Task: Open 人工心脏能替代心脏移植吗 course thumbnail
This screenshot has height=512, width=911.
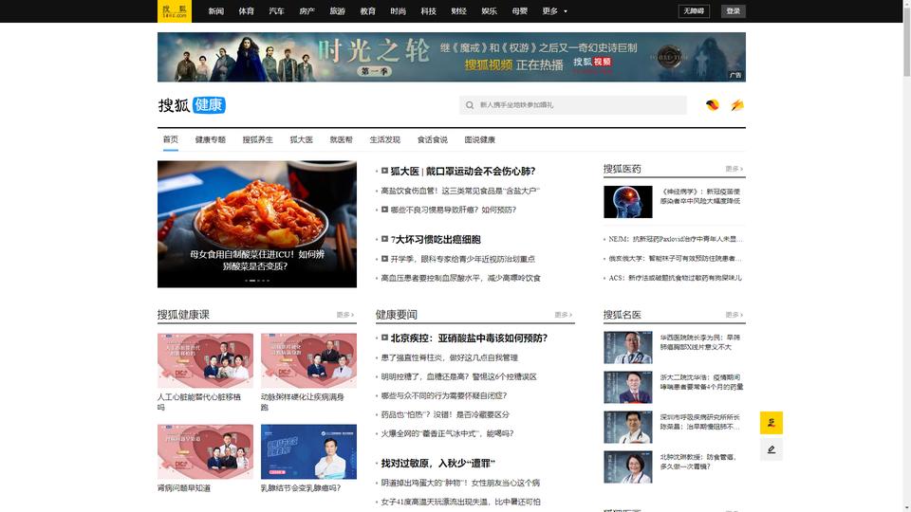Action: 205,360
